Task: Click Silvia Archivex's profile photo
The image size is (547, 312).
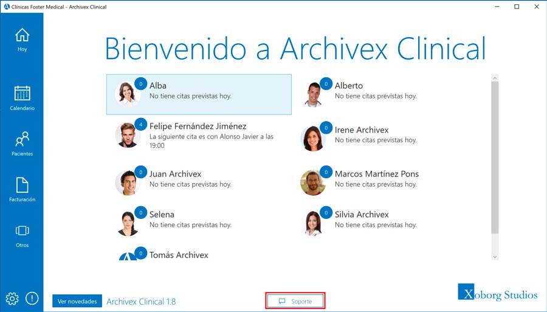Action: 313,223
